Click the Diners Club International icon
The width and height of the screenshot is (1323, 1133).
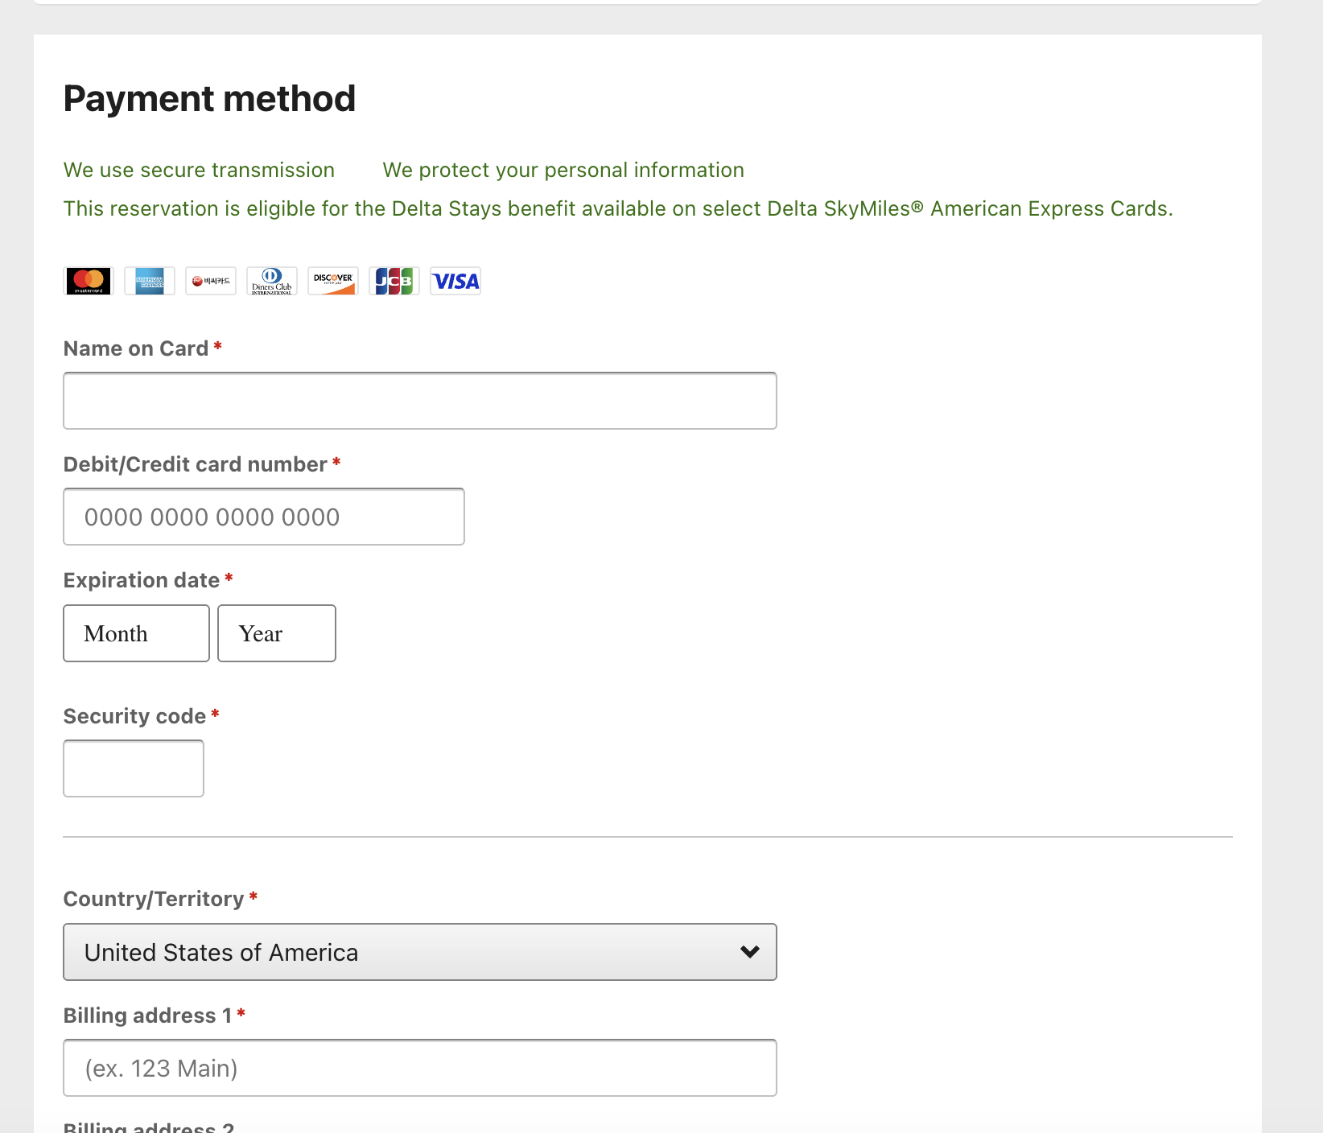pyautogui.click(x=272, y=281)
